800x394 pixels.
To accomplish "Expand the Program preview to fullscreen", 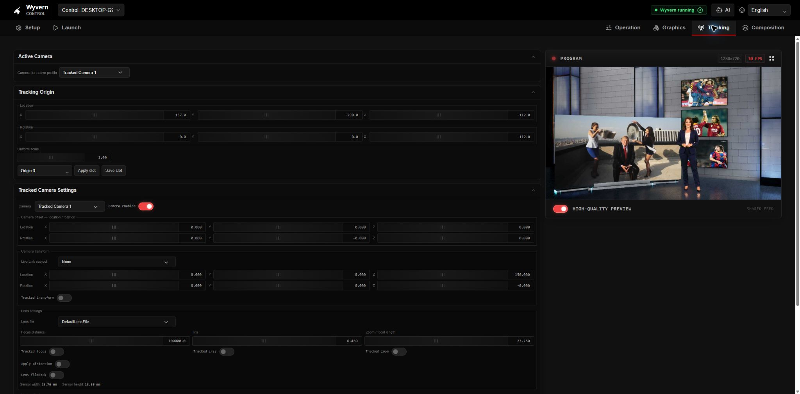I will click(771, 59).
